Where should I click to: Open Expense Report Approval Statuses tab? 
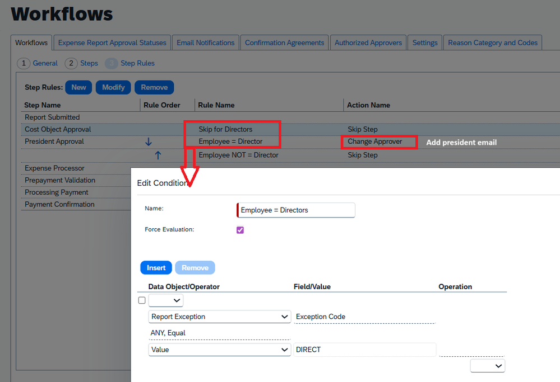(112, 43)
